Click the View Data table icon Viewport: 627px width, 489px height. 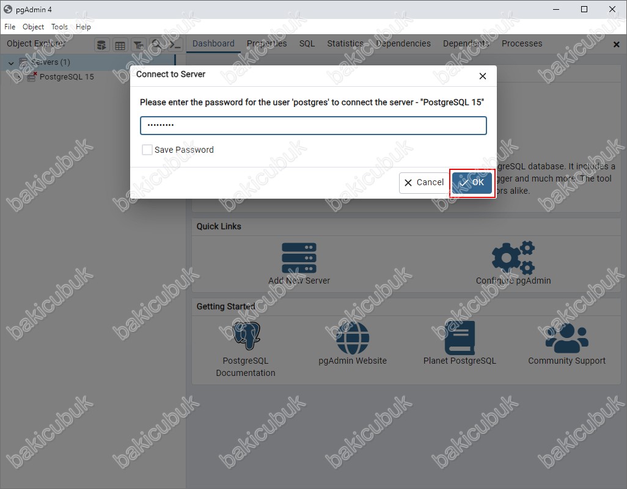point(120,45)
